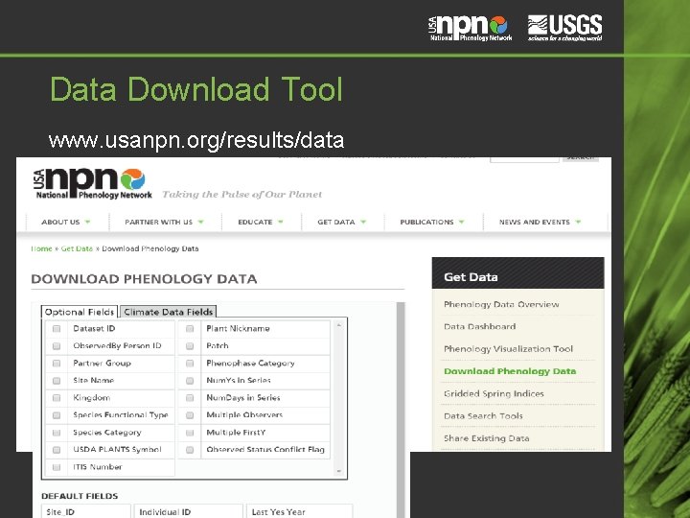
Task: Click the Download Phenology Data page heading
Action: point(144,279)
